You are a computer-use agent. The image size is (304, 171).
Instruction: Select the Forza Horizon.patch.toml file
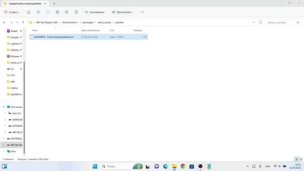(x=88, y=37)
